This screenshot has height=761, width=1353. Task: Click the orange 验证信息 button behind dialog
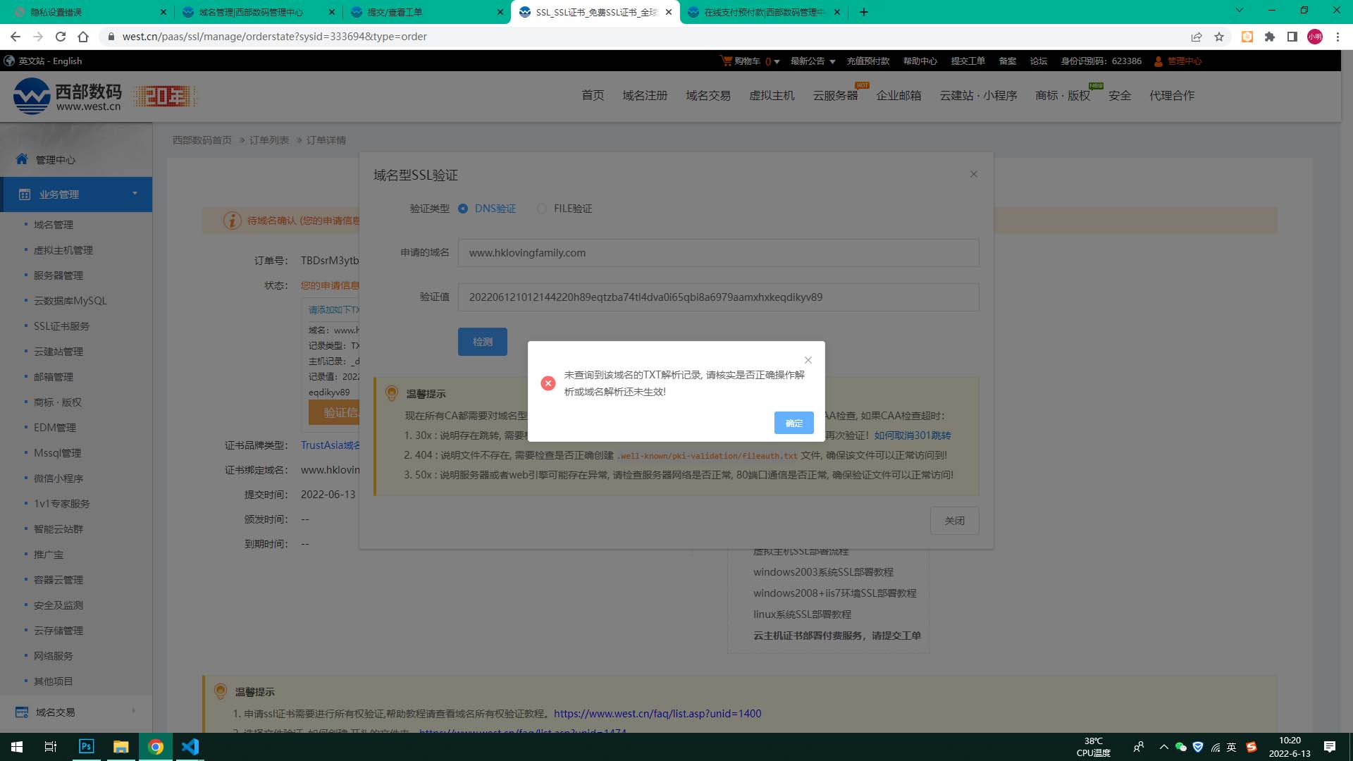334,413
